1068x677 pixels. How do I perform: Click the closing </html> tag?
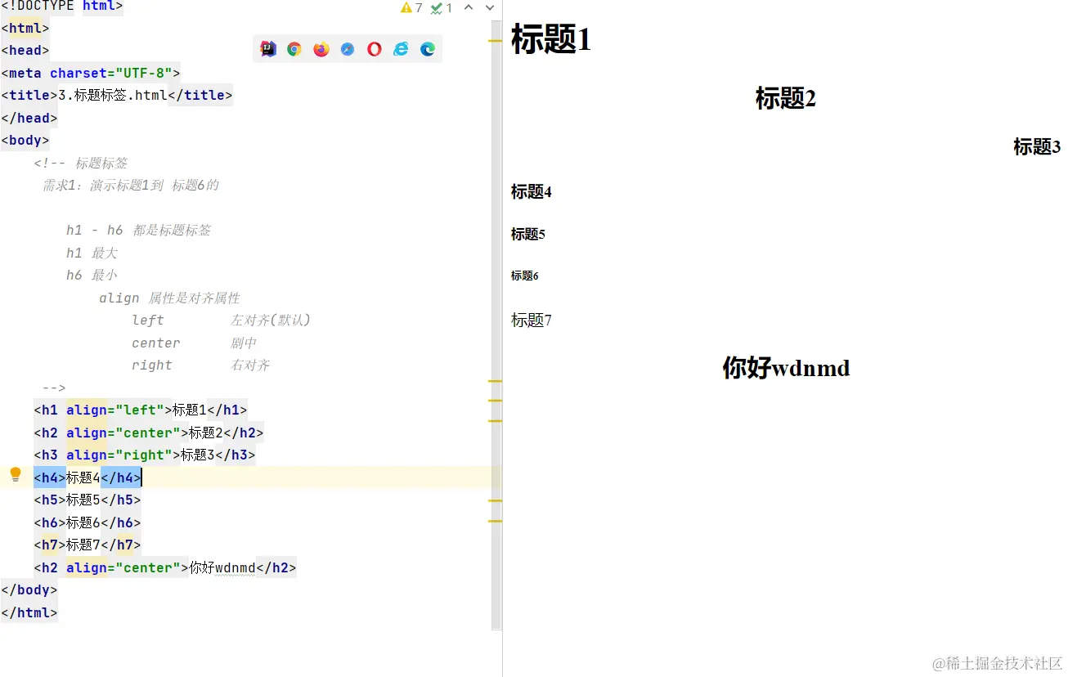click(29, 612)
